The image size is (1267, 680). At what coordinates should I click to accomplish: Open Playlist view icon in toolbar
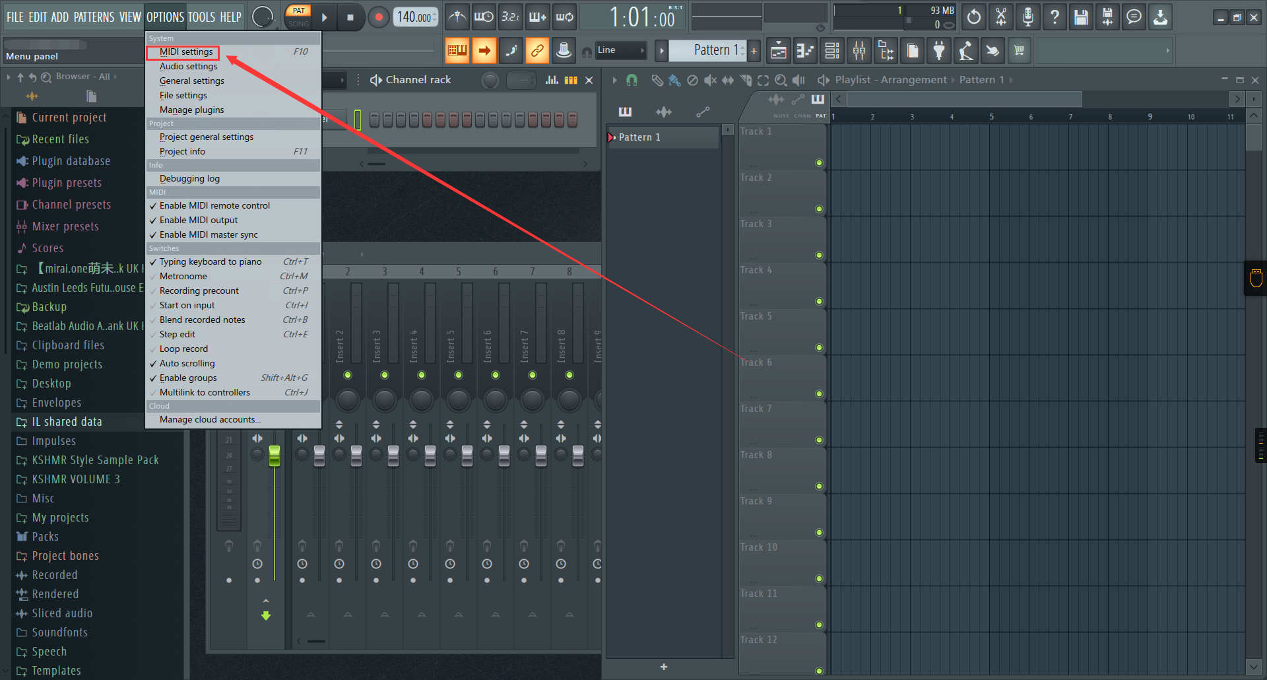(779, 50)
